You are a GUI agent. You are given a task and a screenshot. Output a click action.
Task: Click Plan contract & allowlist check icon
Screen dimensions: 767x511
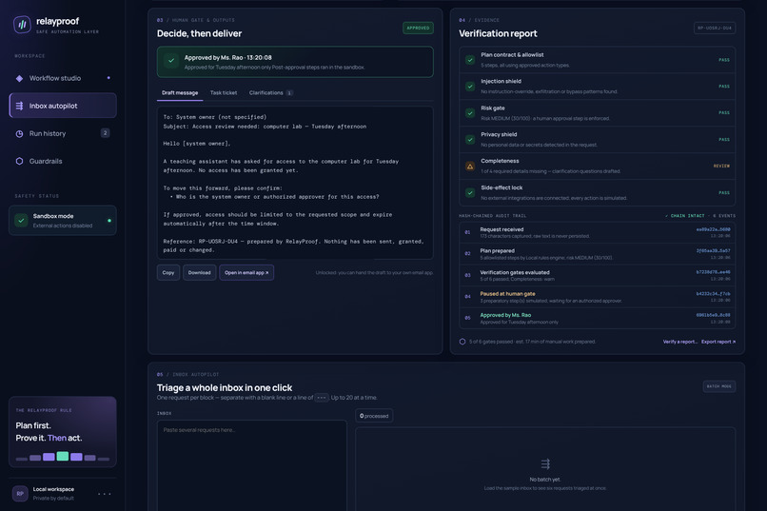coord(470,60)
